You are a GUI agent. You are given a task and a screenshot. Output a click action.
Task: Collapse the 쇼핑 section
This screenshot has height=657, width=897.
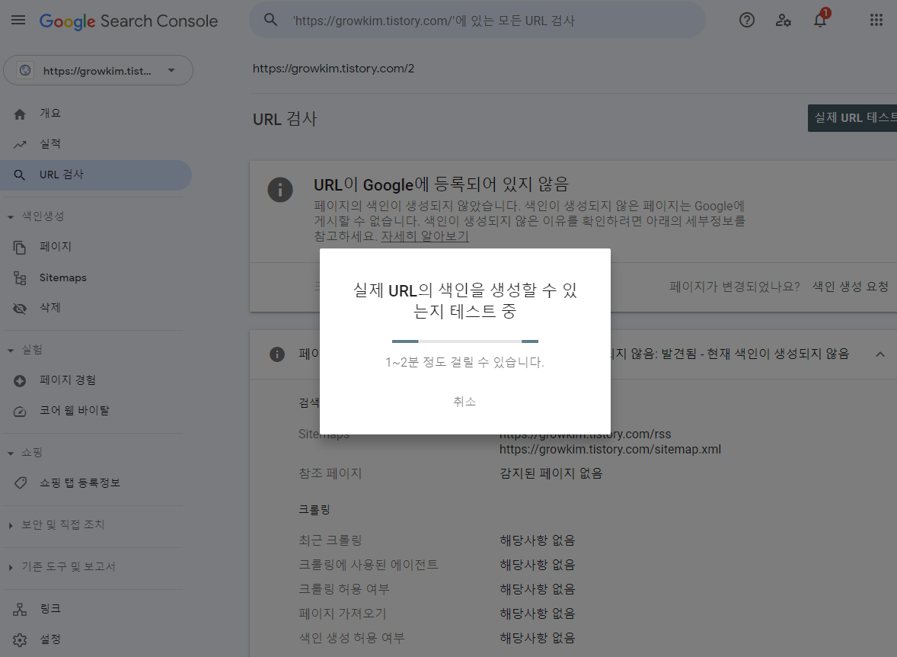(11, 453)
